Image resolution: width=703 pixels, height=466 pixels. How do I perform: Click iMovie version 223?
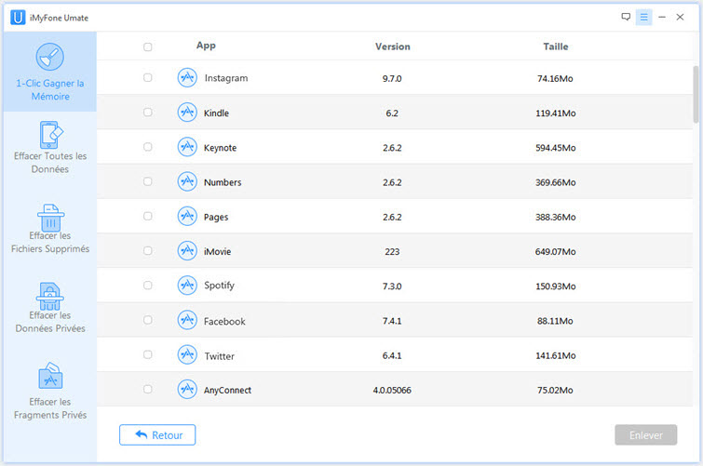(392, 252)
